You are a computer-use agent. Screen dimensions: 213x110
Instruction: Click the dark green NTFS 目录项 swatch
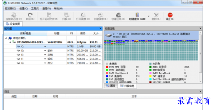pyautogui.click(x=150, y=67)
